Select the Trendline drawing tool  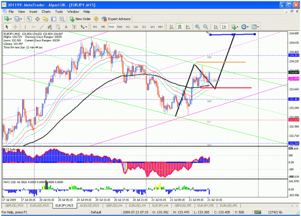click(41, 27)
